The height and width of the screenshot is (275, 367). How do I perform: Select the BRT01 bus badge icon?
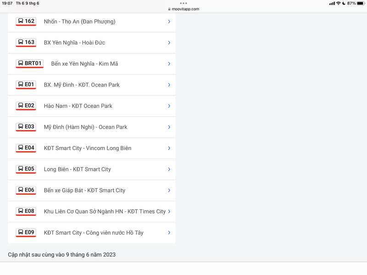pyautogui.click(x=29, y=63)
